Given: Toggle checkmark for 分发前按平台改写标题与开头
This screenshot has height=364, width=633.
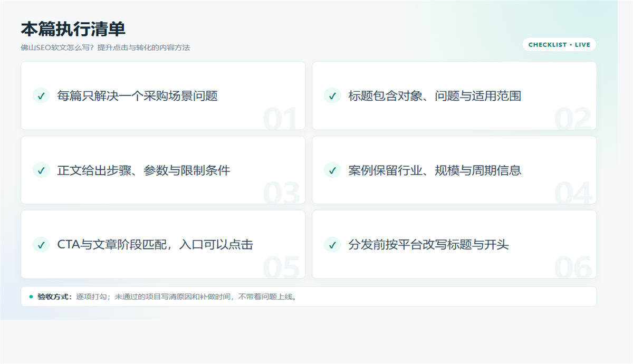Looking at the screenshot, I should (x=332, y=244).
